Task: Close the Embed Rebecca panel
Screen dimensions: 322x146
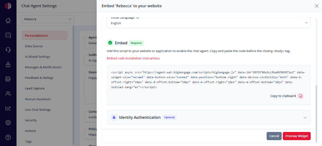Action: [316, 6]
